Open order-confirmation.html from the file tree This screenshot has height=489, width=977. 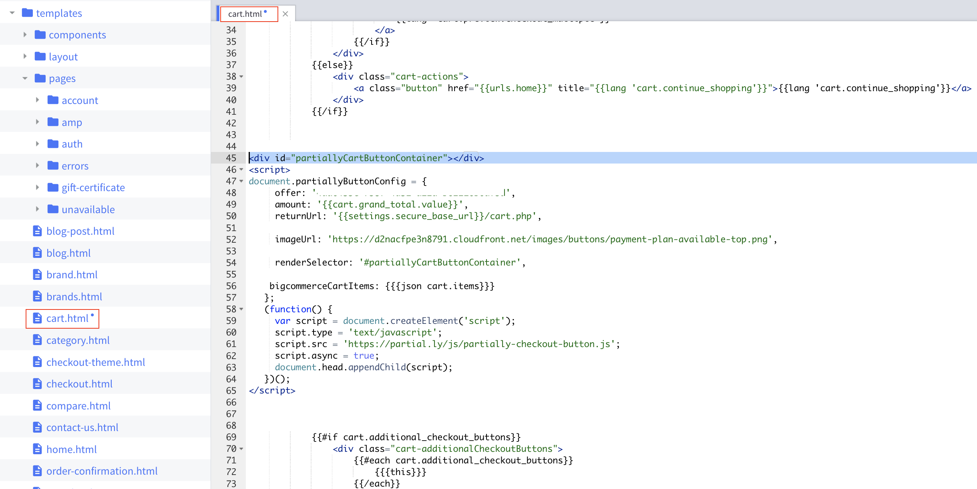click(x=102, y=471)
